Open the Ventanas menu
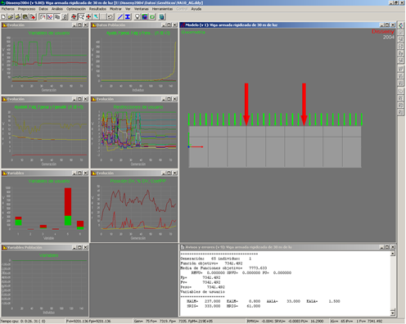Screen dimensions: 406x324 pyautogui.click(x=142, y=9)
